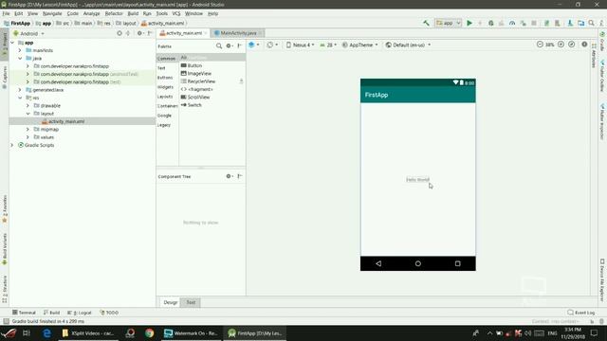The image size is (607, 341).
Task: Open the TODO tool window
Action: click(109, 313)
